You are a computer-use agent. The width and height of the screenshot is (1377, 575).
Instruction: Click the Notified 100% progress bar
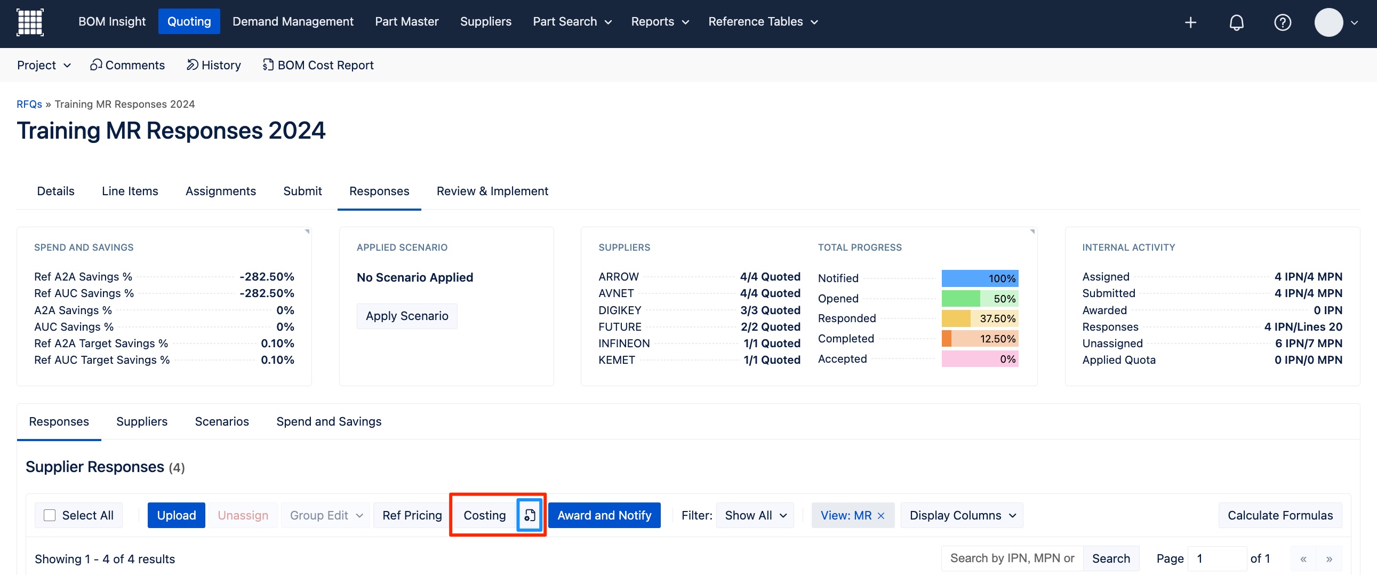coord(980,278)
